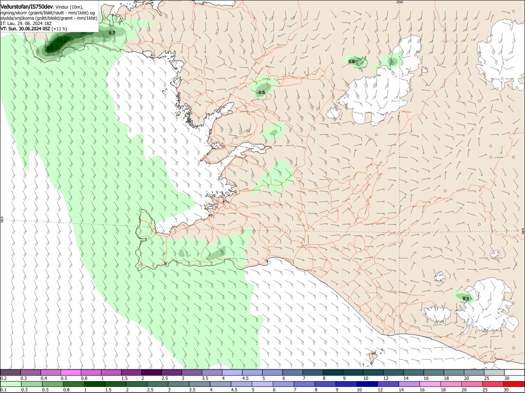Viewport: 525px width, 393px height.
Task: Select the pink 18 swatch, bottom scale
Action: coord(451,384)
